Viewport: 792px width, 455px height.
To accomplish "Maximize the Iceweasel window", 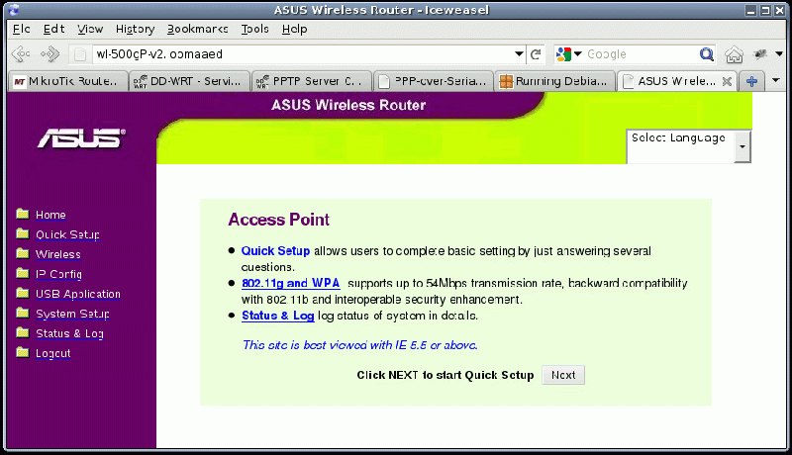I will click(765, 10).
